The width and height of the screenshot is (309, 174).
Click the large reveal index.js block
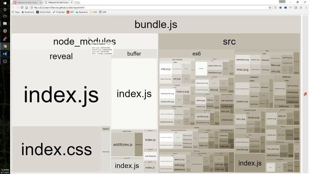click(61, 95)
